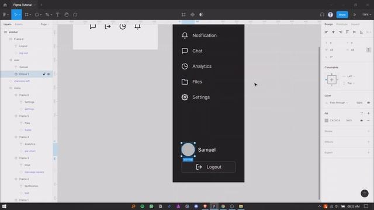Select the Hand tool
This screenshot has height=210, width=374.
(x=67, y=15)
